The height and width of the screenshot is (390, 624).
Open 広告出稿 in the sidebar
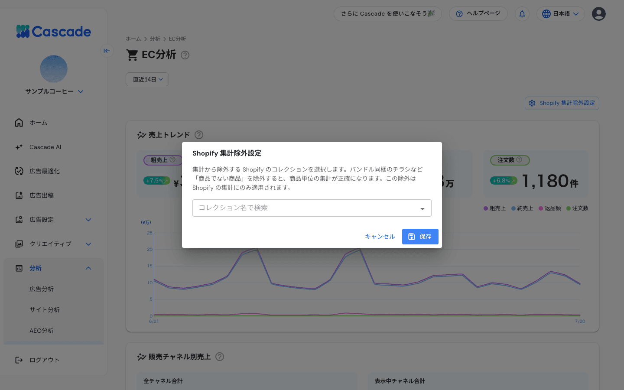click(x=54, y=195)
